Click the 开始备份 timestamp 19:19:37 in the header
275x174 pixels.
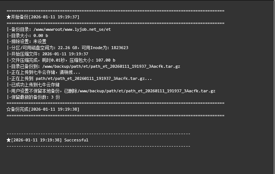68,17
